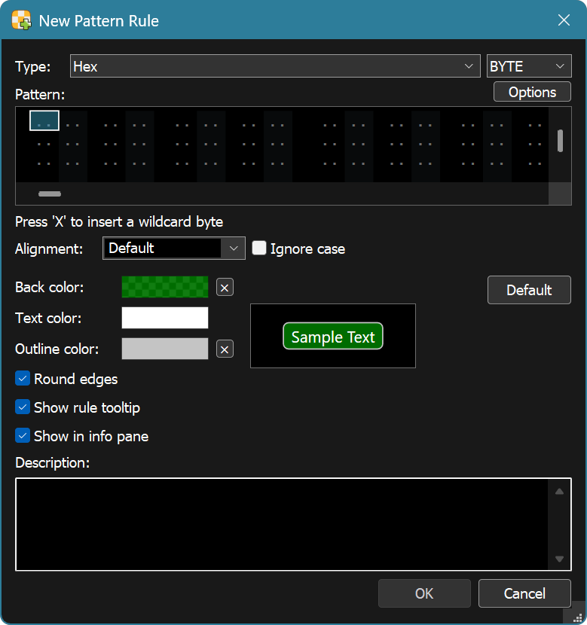Close the New Pattern Rule dialog

[564, 20]
